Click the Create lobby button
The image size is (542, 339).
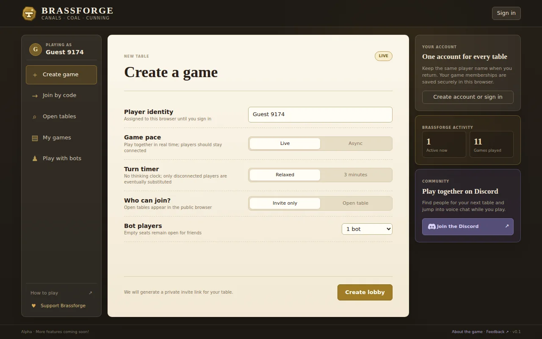365,292
